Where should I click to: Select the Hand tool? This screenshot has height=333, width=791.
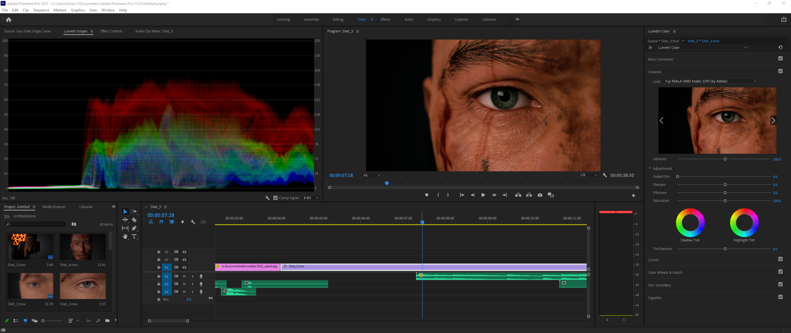point(125,237)
